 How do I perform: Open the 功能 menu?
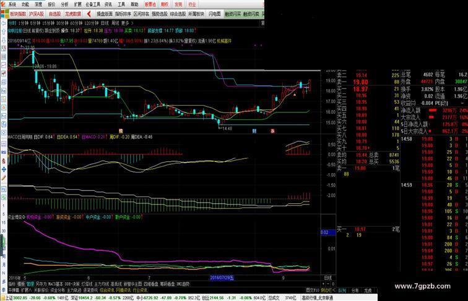tap(25, 4)
